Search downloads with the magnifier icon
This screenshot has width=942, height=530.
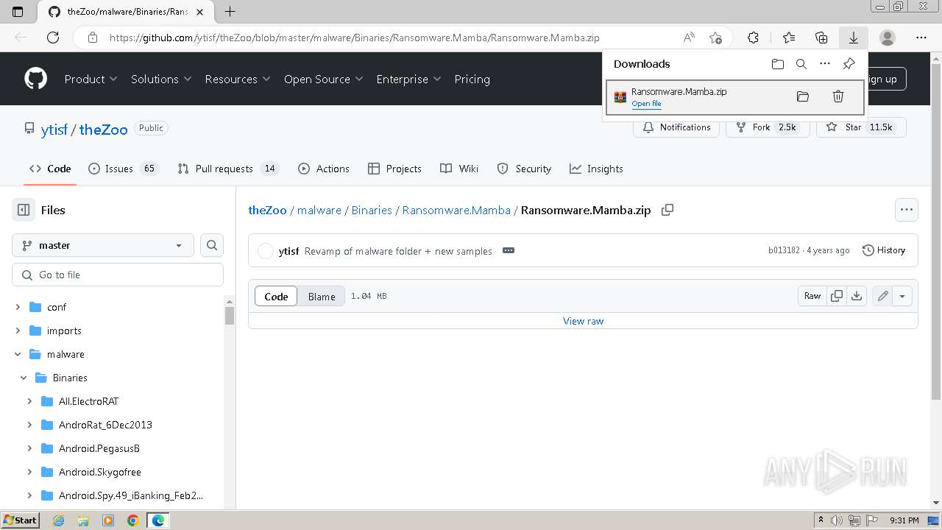tap(801, 64)
